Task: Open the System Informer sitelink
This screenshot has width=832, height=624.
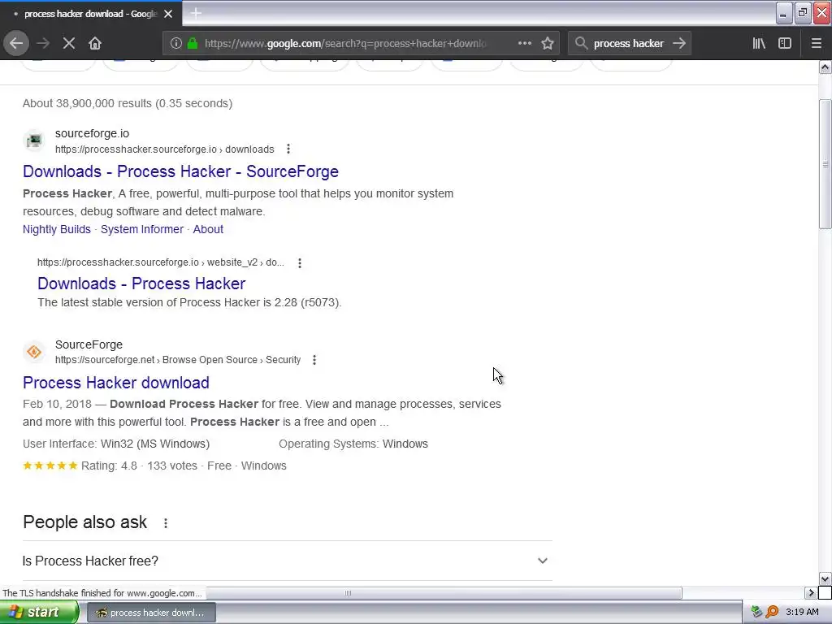Action: pos(141,229)
